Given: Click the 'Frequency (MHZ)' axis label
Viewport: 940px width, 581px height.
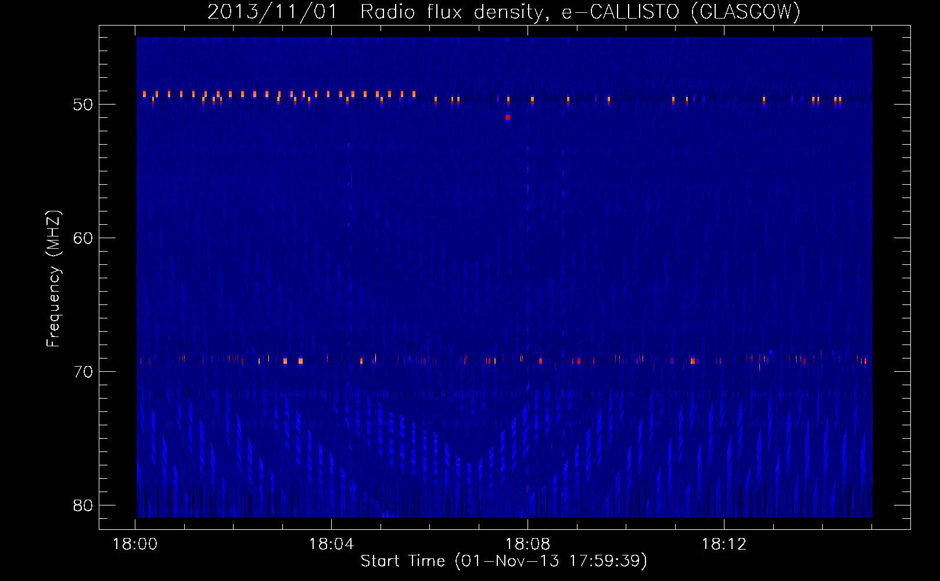Looking at the screenshot, I should 53,279.
